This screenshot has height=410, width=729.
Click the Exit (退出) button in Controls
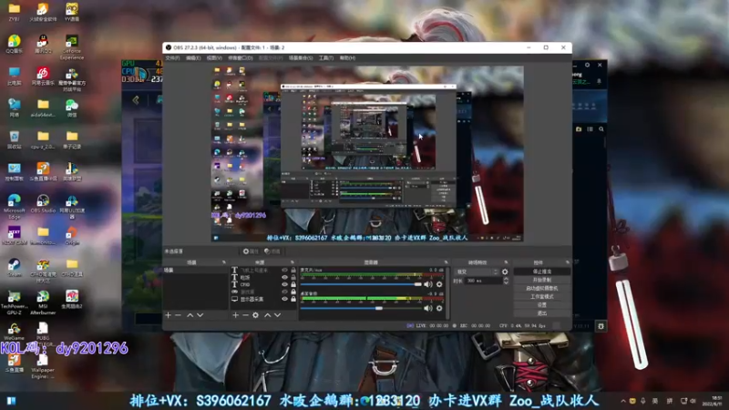pos(541,313)
